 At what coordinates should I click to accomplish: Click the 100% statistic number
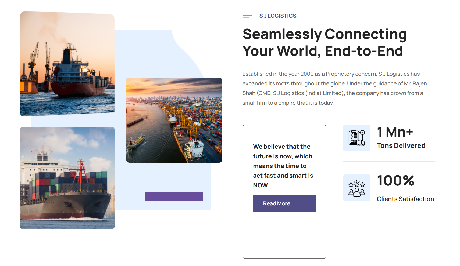pyautogui.click(x=395, y=180)
